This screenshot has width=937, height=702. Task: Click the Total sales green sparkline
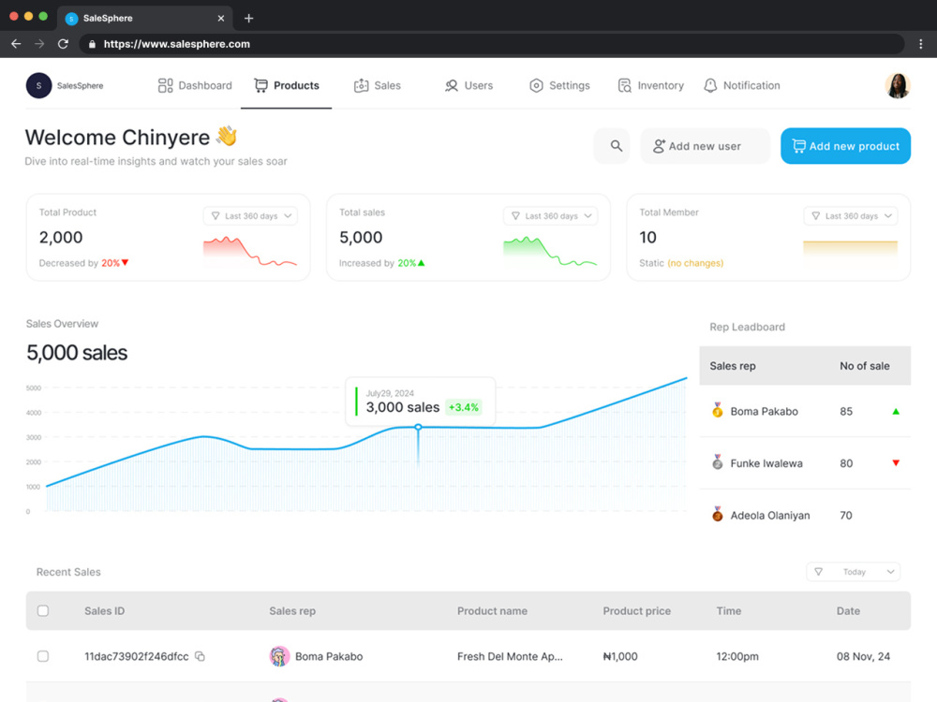pyautogui.click(x=550, y=251)
